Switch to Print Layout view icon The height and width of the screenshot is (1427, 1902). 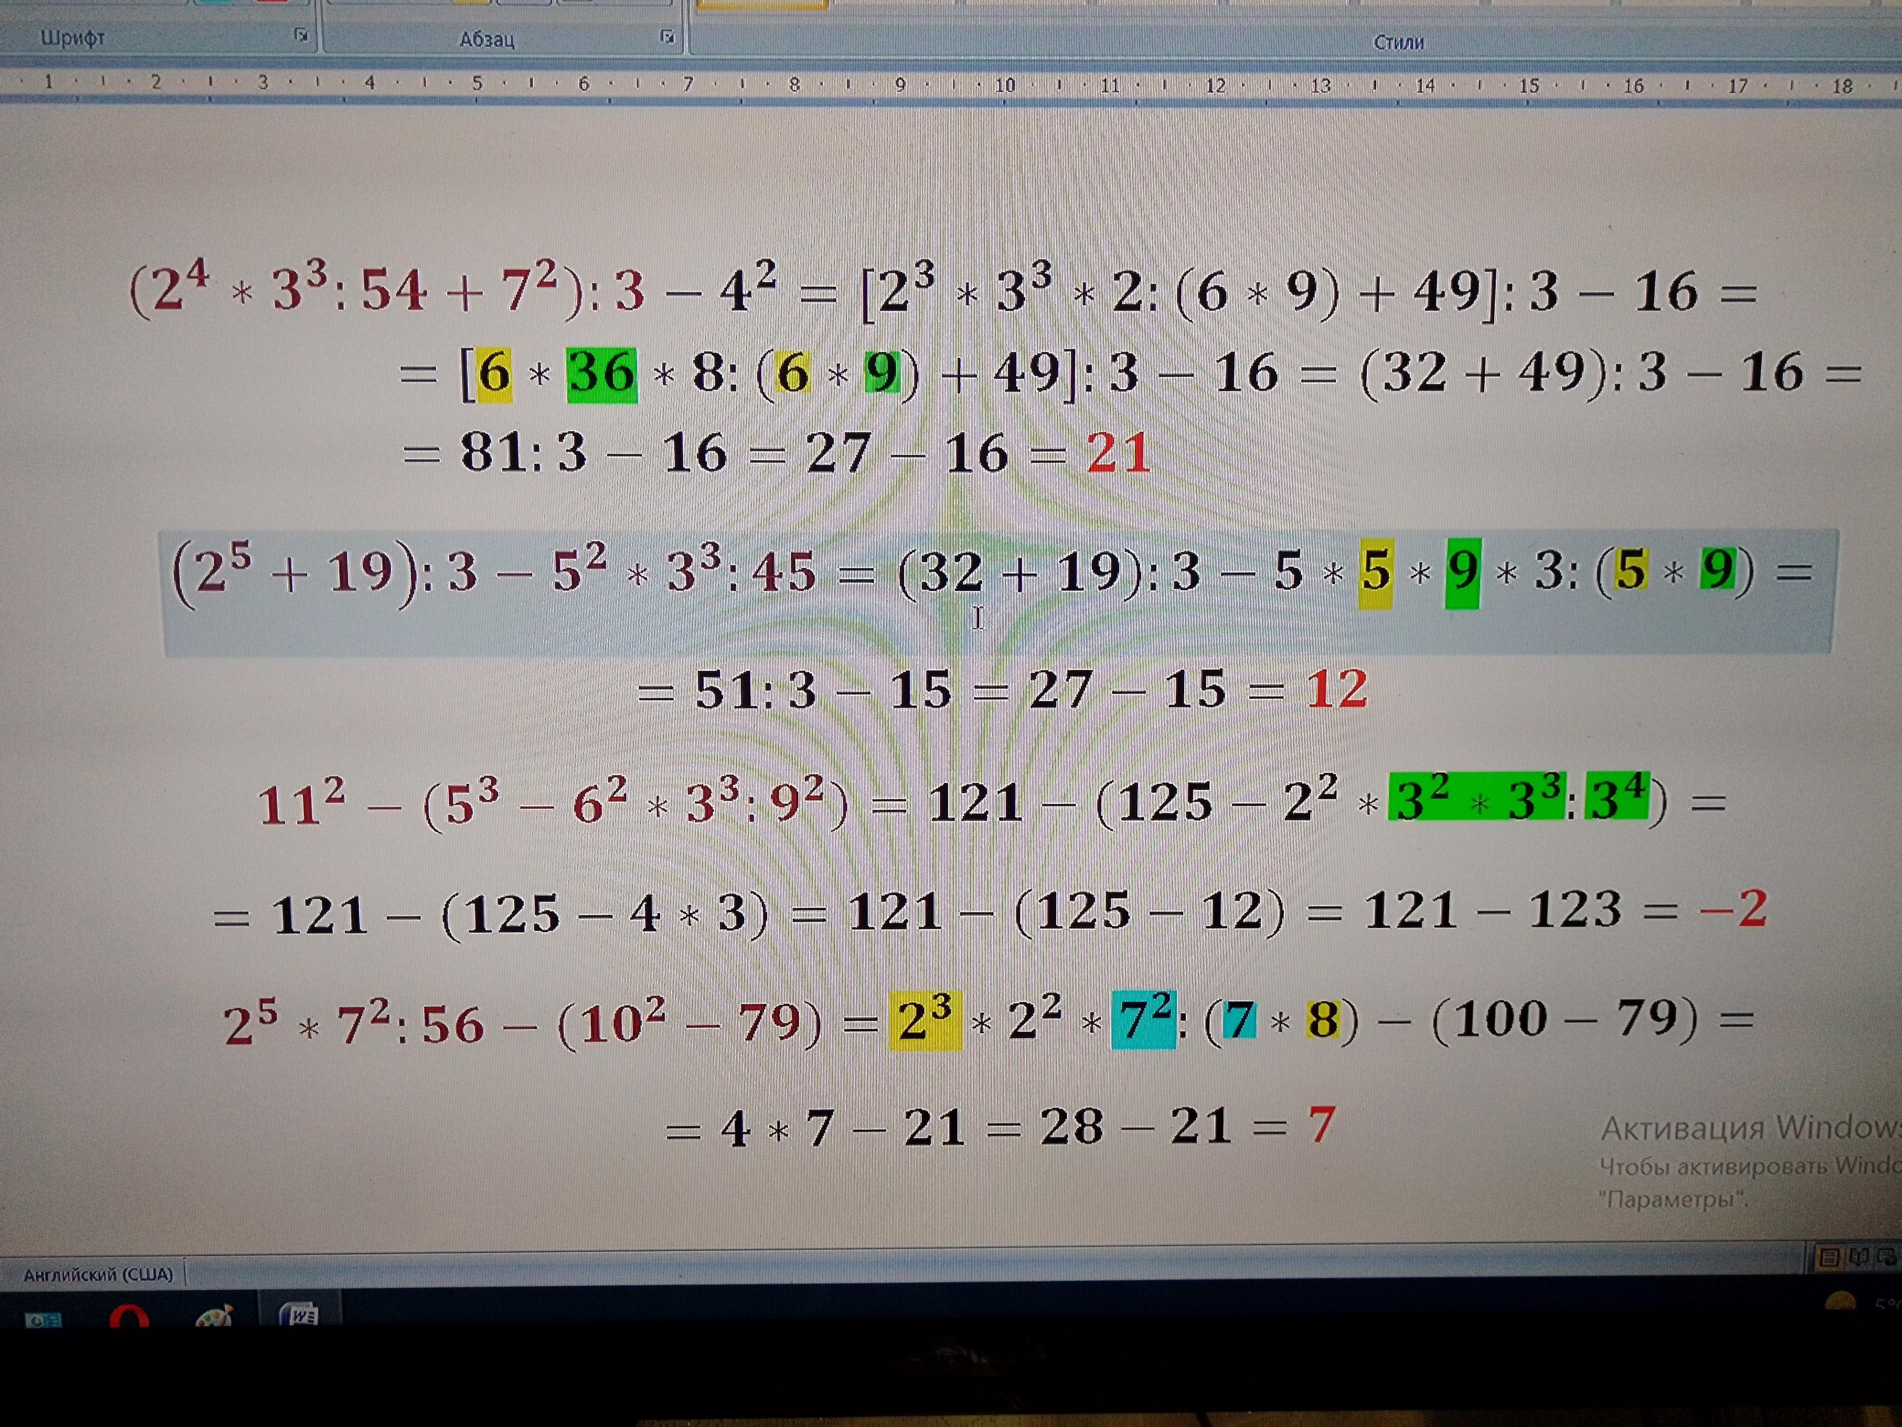click(1829, 1258)
